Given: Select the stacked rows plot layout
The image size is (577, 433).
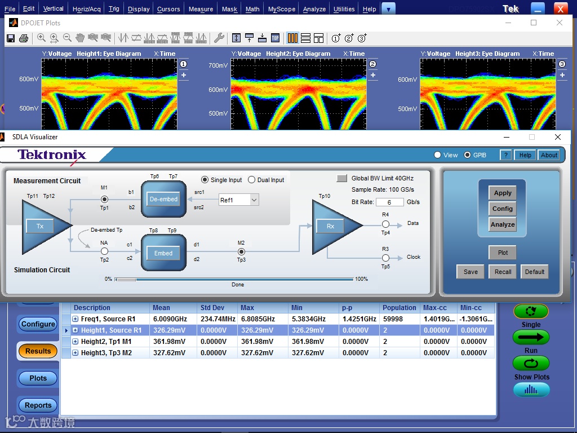Looking at the screenshot, I should click(305, 38).
